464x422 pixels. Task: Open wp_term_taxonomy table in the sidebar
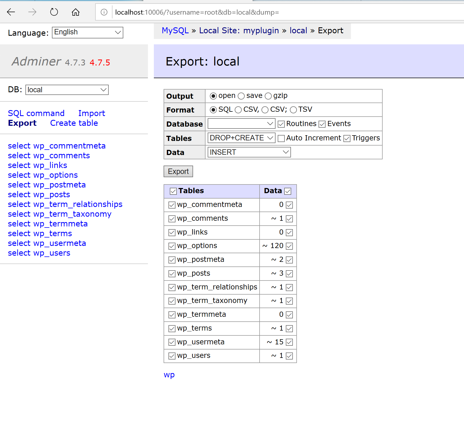72,214
